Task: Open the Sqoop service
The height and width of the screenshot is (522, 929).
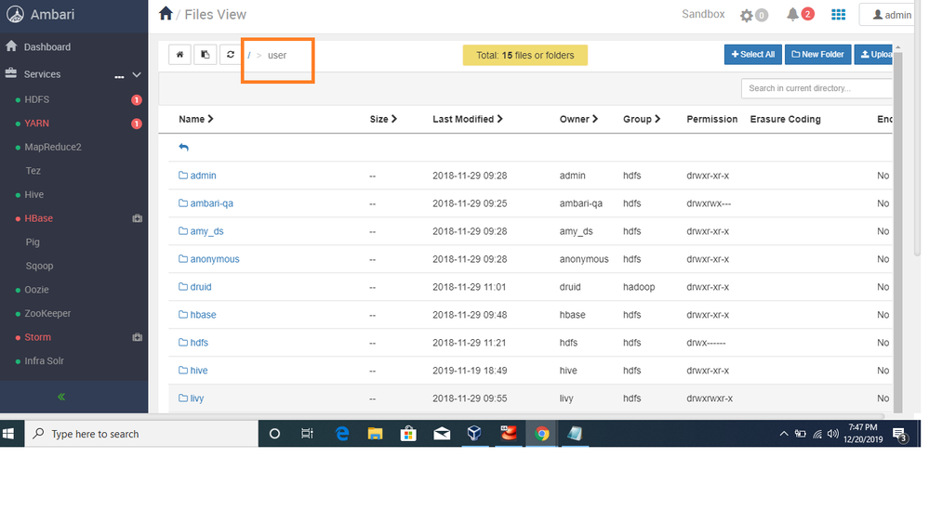Action: point(39,266)
